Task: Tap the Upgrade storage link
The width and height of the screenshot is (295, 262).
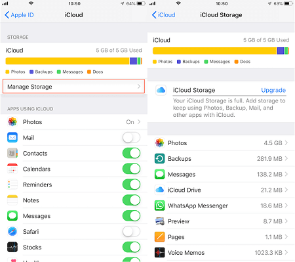Action: [x=273, y=90]
